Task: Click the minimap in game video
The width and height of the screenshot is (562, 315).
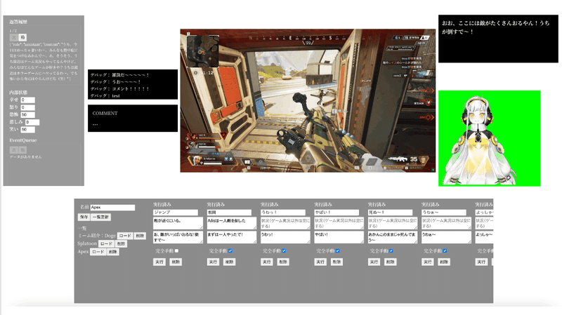Action: pos(202,51)
